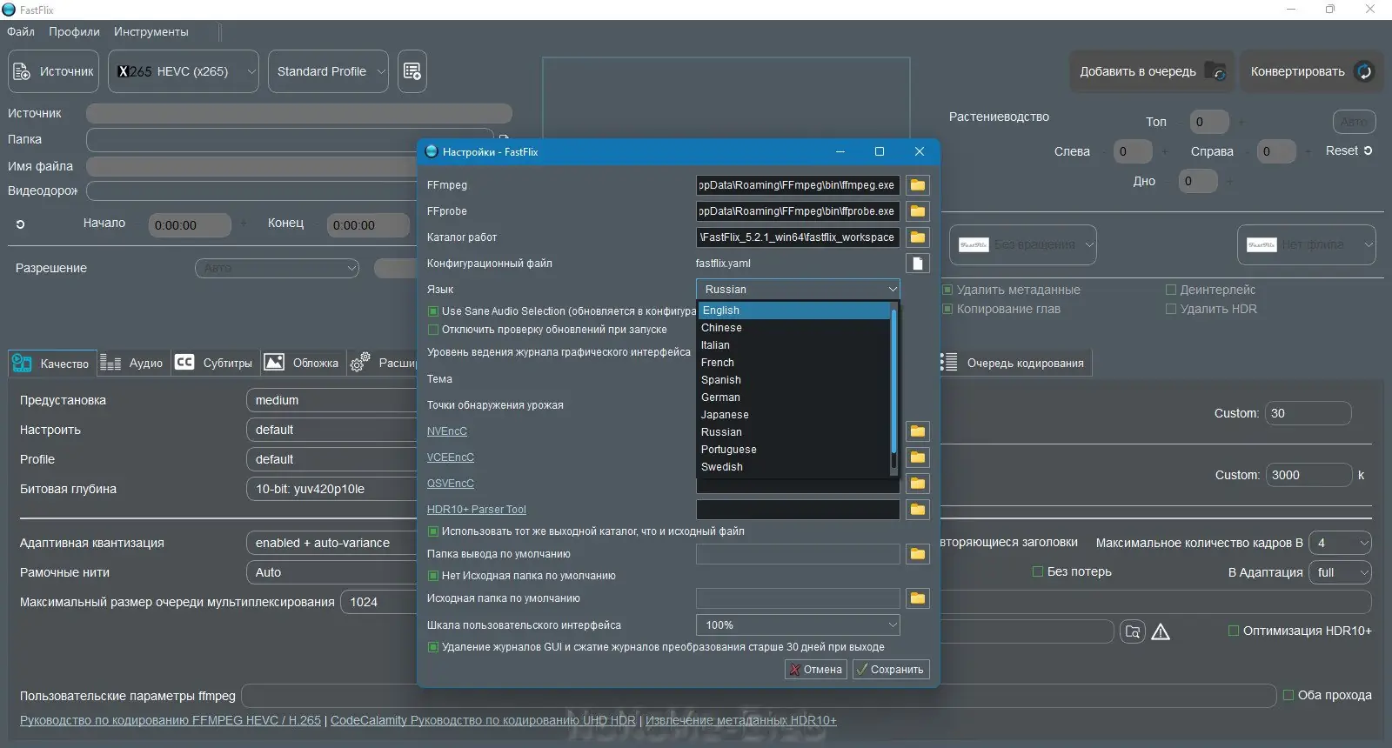Switch to the Аудио tab
Image resolution: width=1392 pixels, height=748 pixels.
pyautogui.click(x=132, y=363)
